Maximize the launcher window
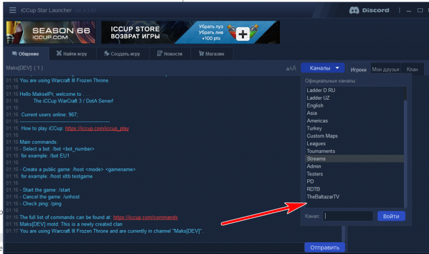This screenshot has width=429, height=254. click(420, 11)
